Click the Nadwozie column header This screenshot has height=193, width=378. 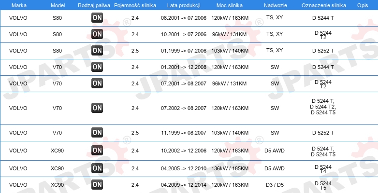[x=276, y=5]
